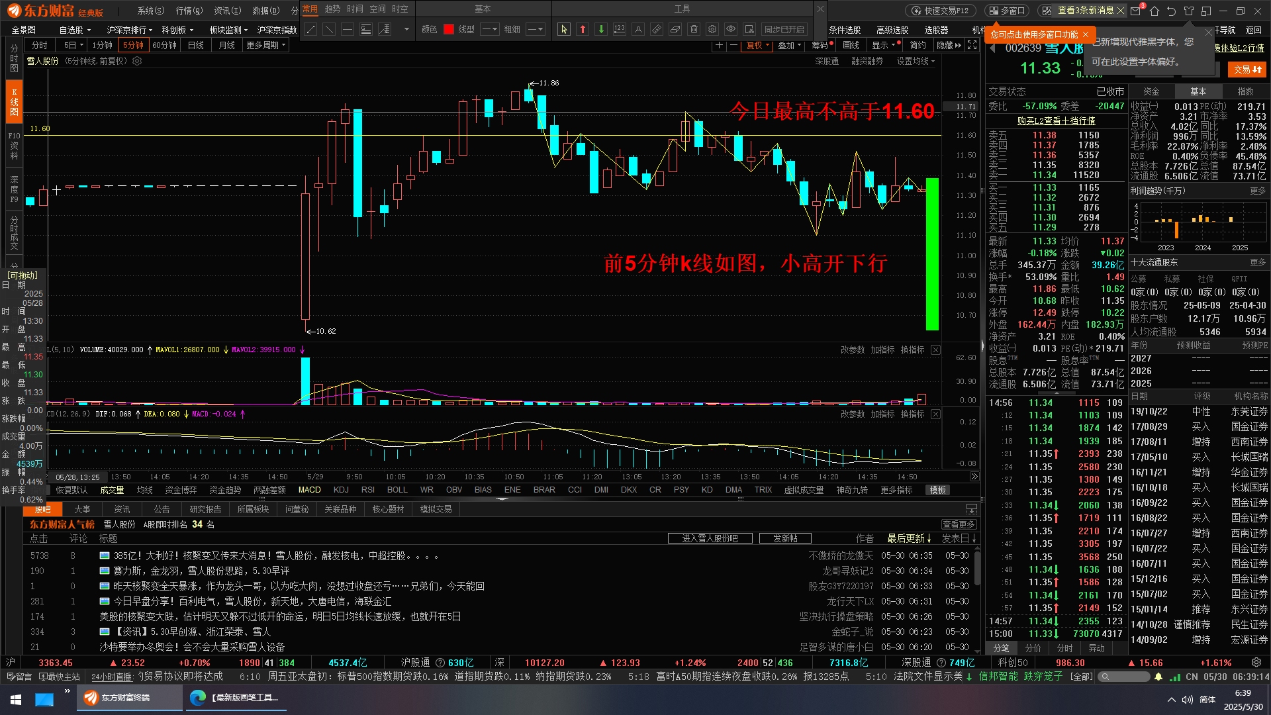Select the BOLL indicator tab
1271x715 pixels.
pyautogui.click(x=397, y=490)
